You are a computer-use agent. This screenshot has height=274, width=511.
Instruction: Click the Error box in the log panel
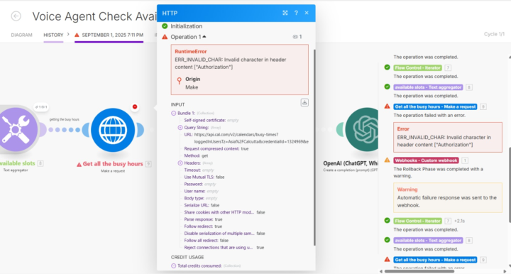click(x=448, y=137)
